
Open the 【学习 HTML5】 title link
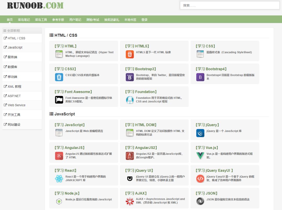pyautogui.click(x=137, y=46)
